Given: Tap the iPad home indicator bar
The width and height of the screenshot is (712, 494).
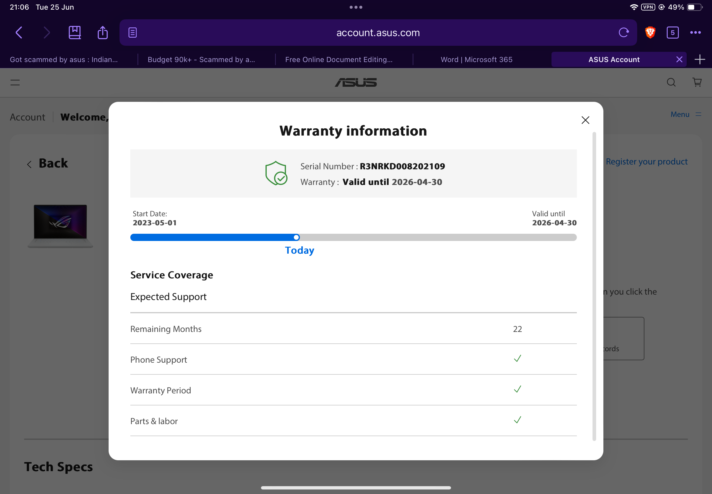Looking at the screenshot, I should pos(356,487).
